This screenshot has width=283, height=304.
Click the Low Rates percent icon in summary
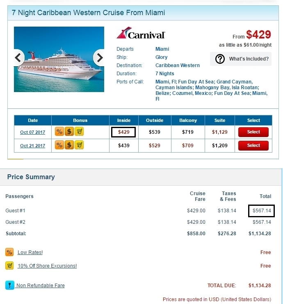coord(9,252)
